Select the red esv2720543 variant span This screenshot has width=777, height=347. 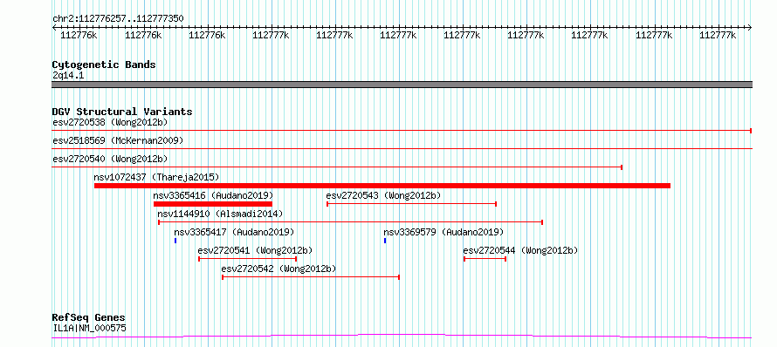pyautogui.click(x=412, y=204)
